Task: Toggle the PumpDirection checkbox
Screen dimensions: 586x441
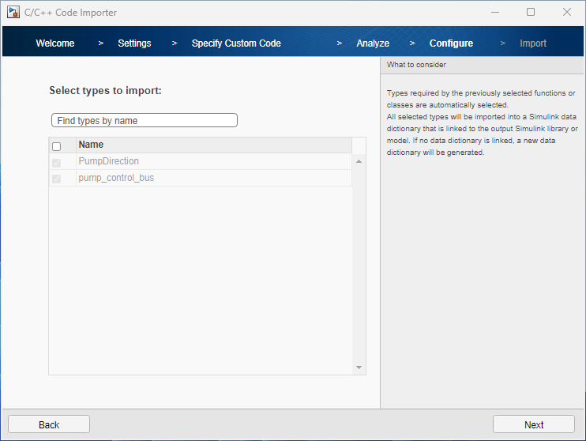Action: point(56,163)
